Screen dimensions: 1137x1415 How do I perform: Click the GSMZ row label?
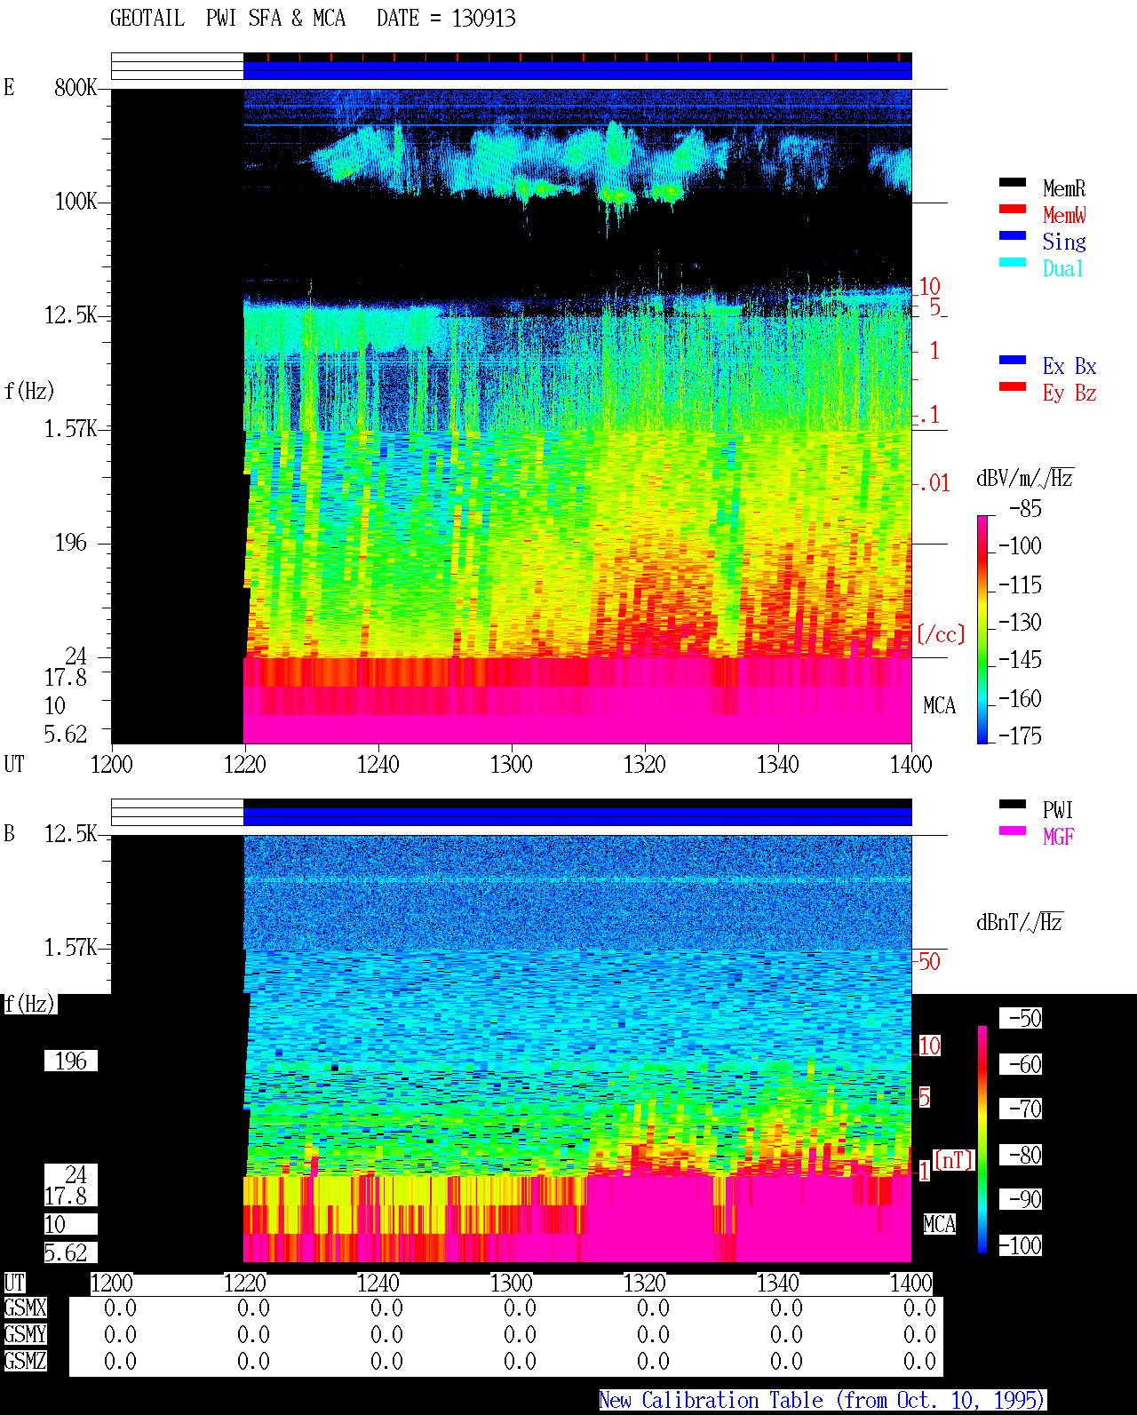tap(25, 1361)
